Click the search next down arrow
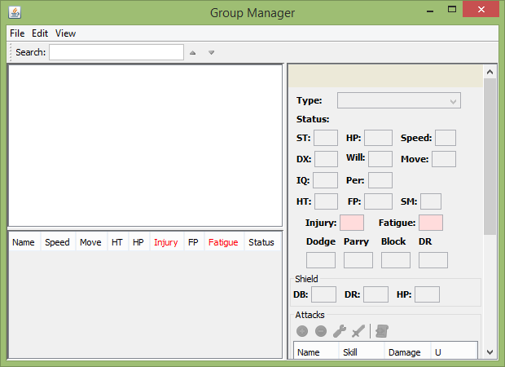 [x=211, y=52]
